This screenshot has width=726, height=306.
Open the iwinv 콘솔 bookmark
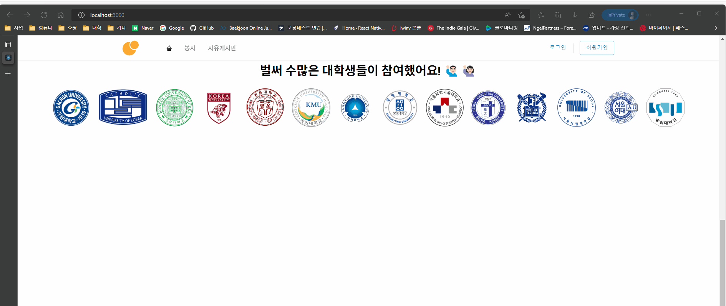pos(406,28)
